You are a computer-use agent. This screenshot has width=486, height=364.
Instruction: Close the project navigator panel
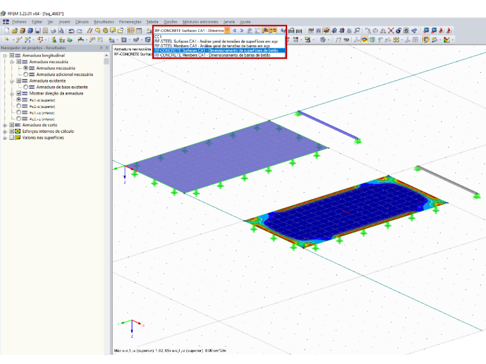click(107, 48)
